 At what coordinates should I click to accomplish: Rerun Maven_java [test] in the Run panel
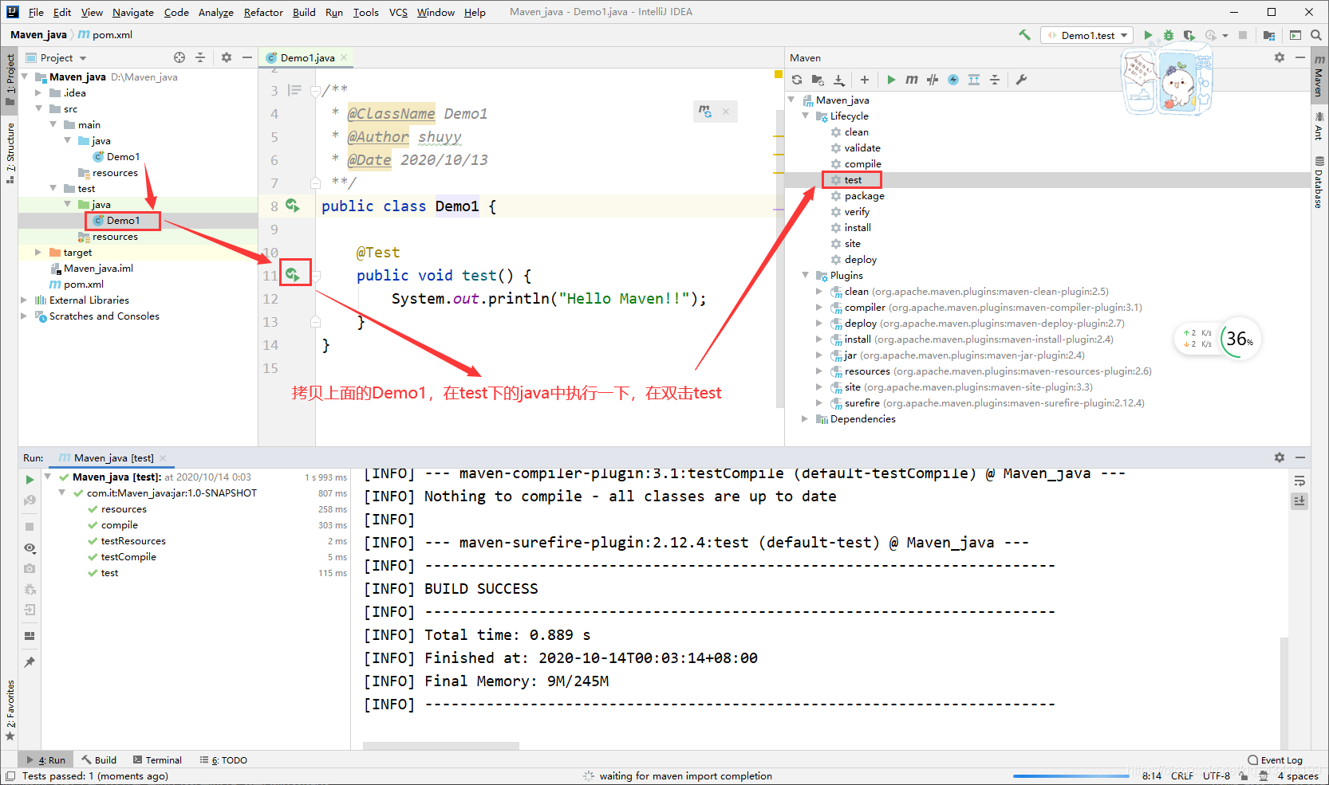[30, 480]
